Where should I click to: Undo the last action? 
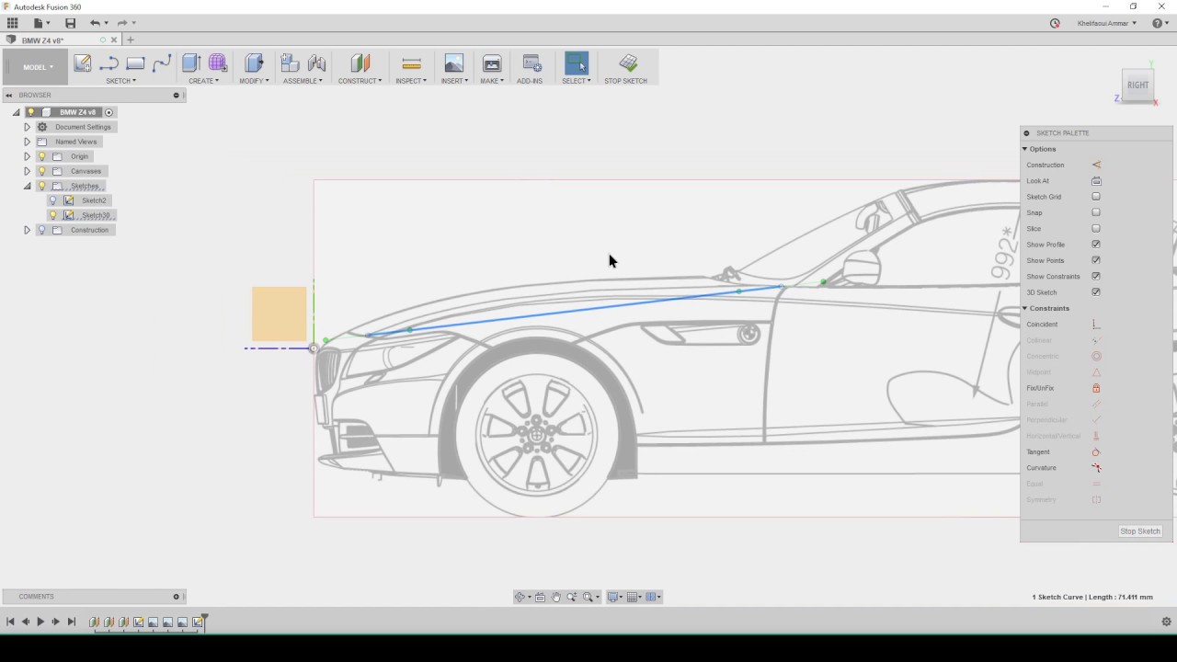tap(95, 23)
